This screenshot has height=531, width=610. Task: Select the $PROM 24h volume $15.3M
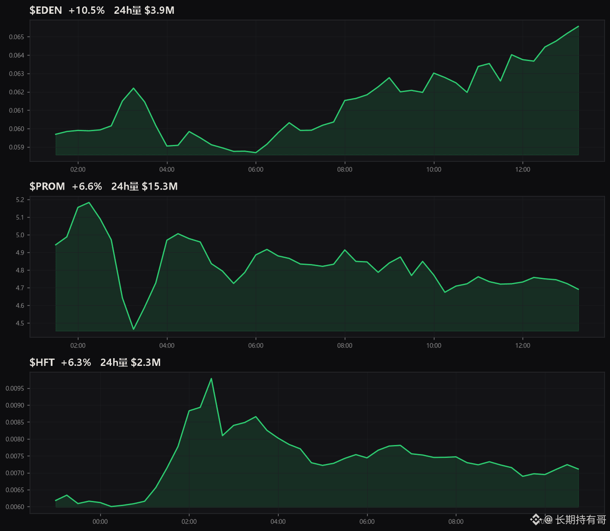pos(144,186)
